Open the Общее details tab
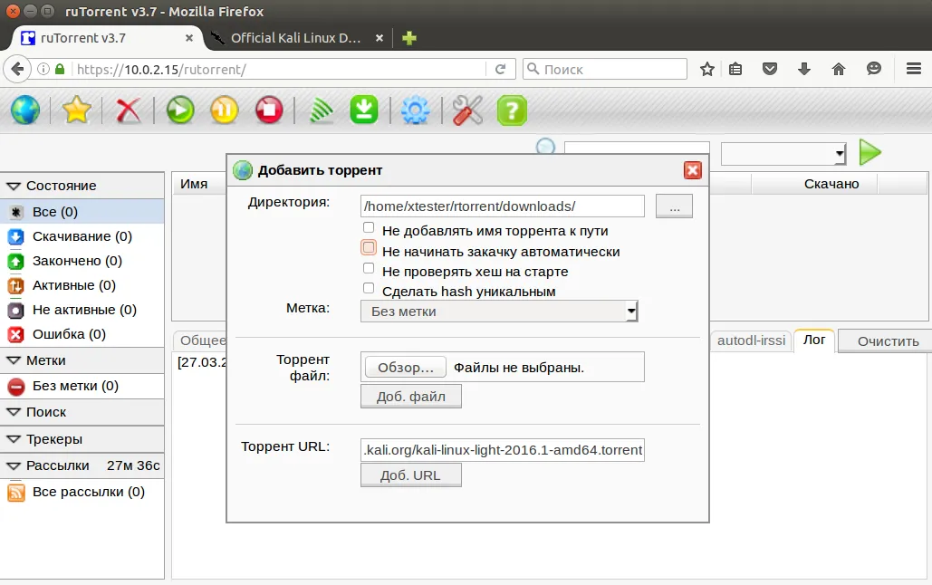The width and height of the screenshot is (932, 585). pos(203,340)
